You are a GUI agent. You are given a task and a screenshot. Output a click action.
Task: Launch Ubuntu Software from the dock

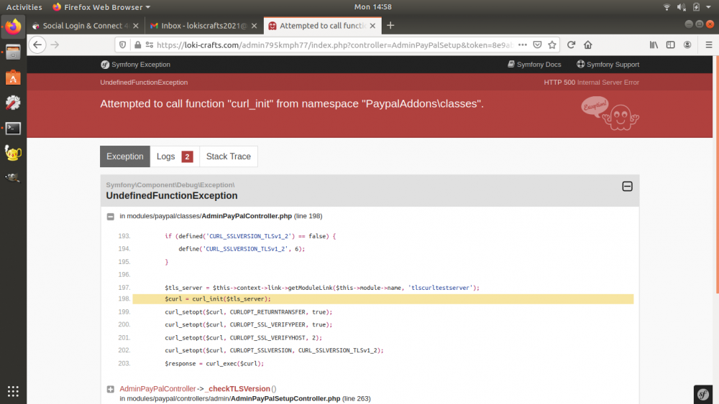coord(13,77)
